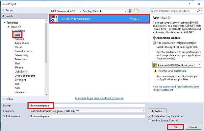204x131 pixels.
Task: Open the Privacy Statement link
Action: click(x=163, y=90)
